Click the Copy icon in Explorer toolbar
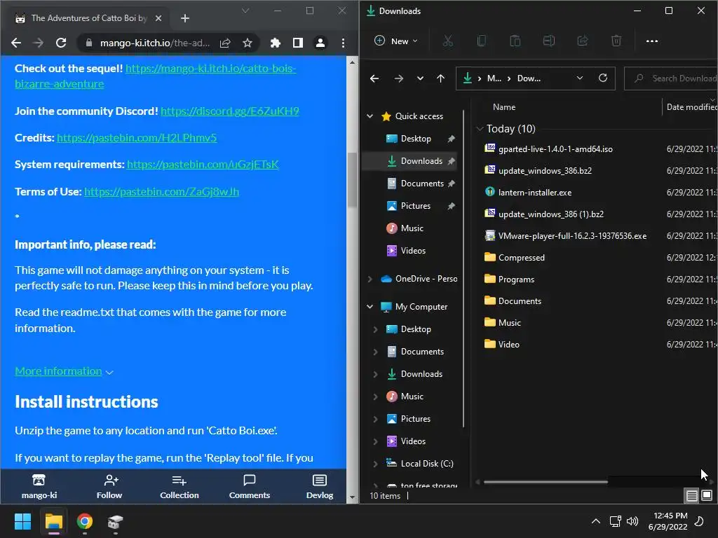 point(481,41)
